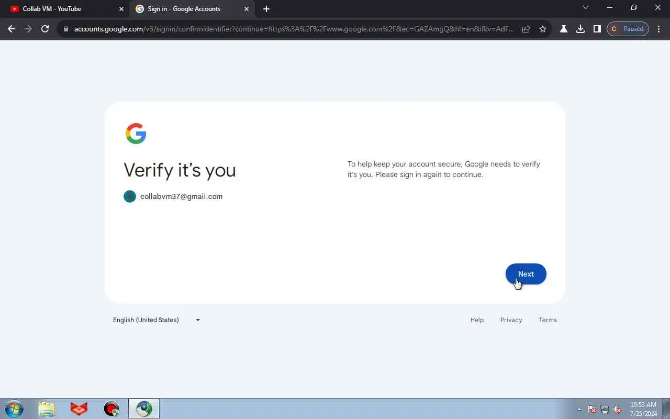Click the Show desktop button

(x=666, y=409)
